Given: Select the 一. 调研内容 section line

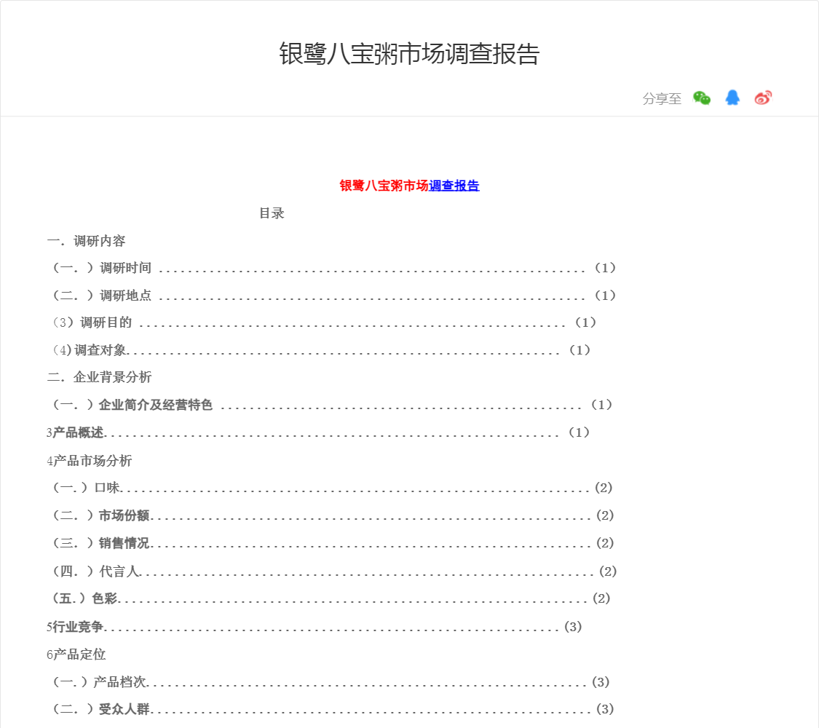Looking at the screenshot, I should pos(86,241).
